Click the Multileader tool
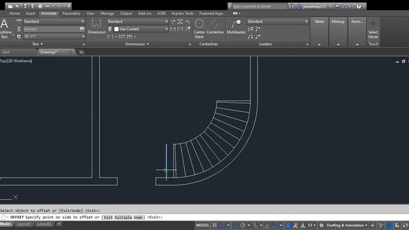 pos(236,27)
